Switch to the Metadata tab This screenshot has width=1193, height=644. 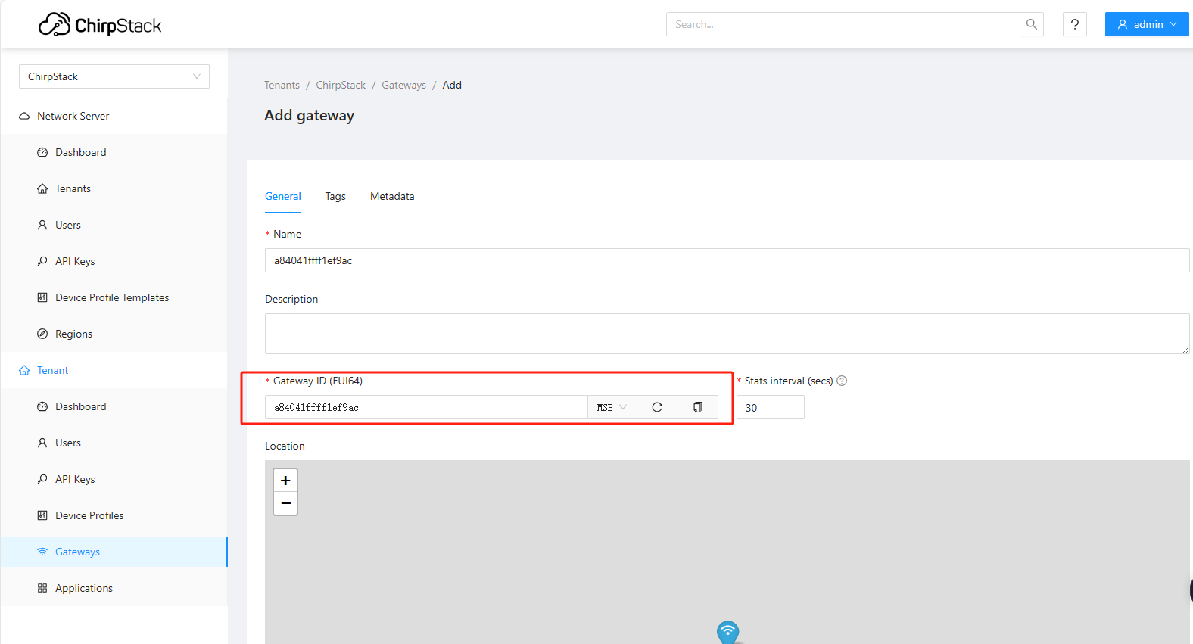(x=392, y=196)
